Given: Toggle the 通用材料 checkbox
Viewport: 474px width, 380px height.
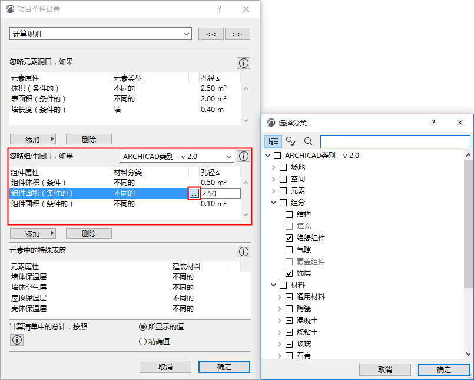Looking at the screenshot, I should point(289,297).
